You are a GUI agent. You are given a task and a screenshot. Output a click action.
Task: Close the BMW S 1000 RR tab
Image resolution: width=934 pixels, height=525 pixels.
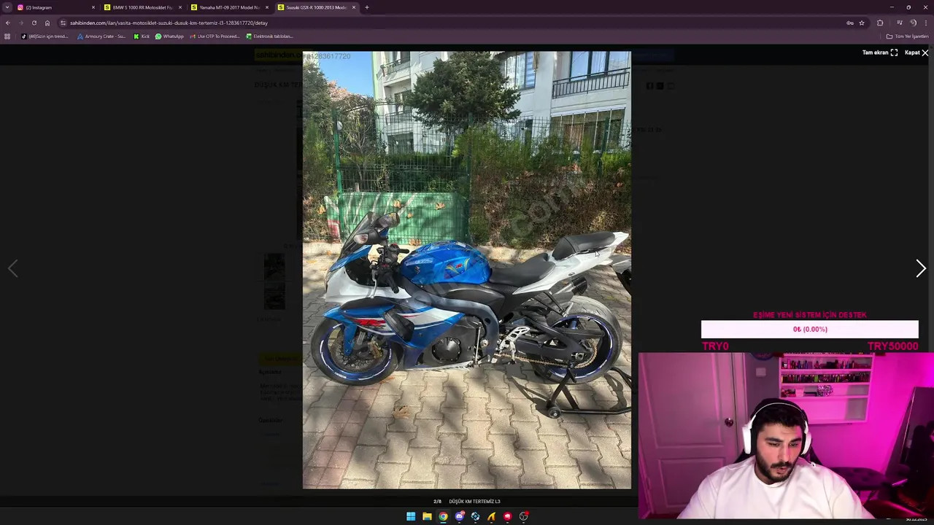180,7
